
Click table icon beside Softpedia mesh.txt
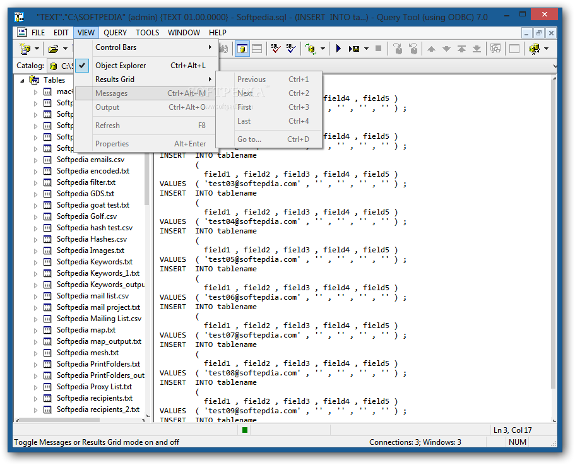(47, 353)
